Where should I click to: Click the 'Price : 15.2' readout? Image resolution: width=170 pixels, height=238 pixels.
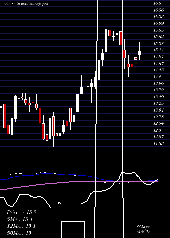coord(21,213)
